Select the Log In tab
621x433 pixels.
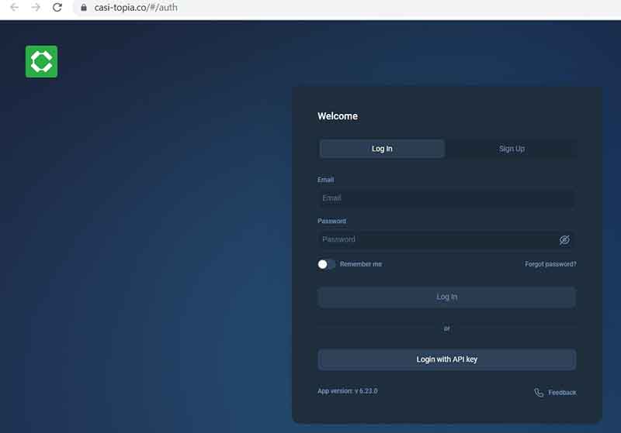pyautogui.click(x=382, y=149)
